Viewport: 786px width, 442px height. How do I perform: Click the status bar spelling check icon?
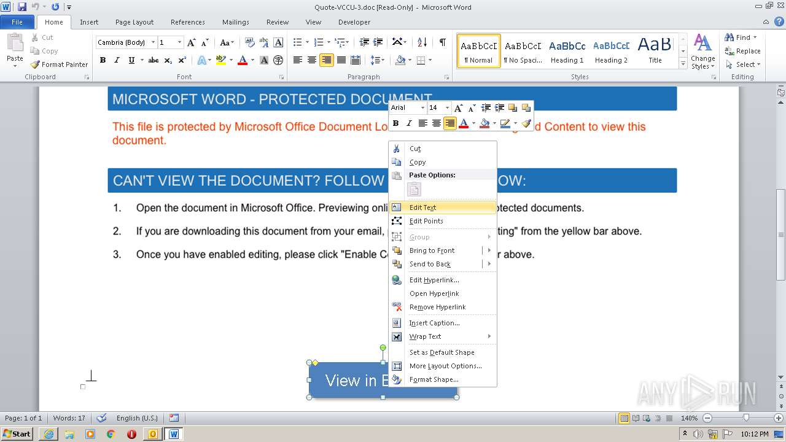[102, 418]
